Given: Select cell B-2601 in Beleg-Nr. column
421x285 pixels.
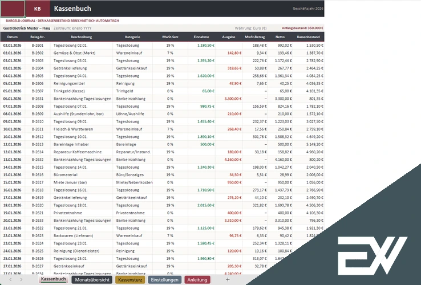Looking at the screenshot, I should [x=37, y=46].
